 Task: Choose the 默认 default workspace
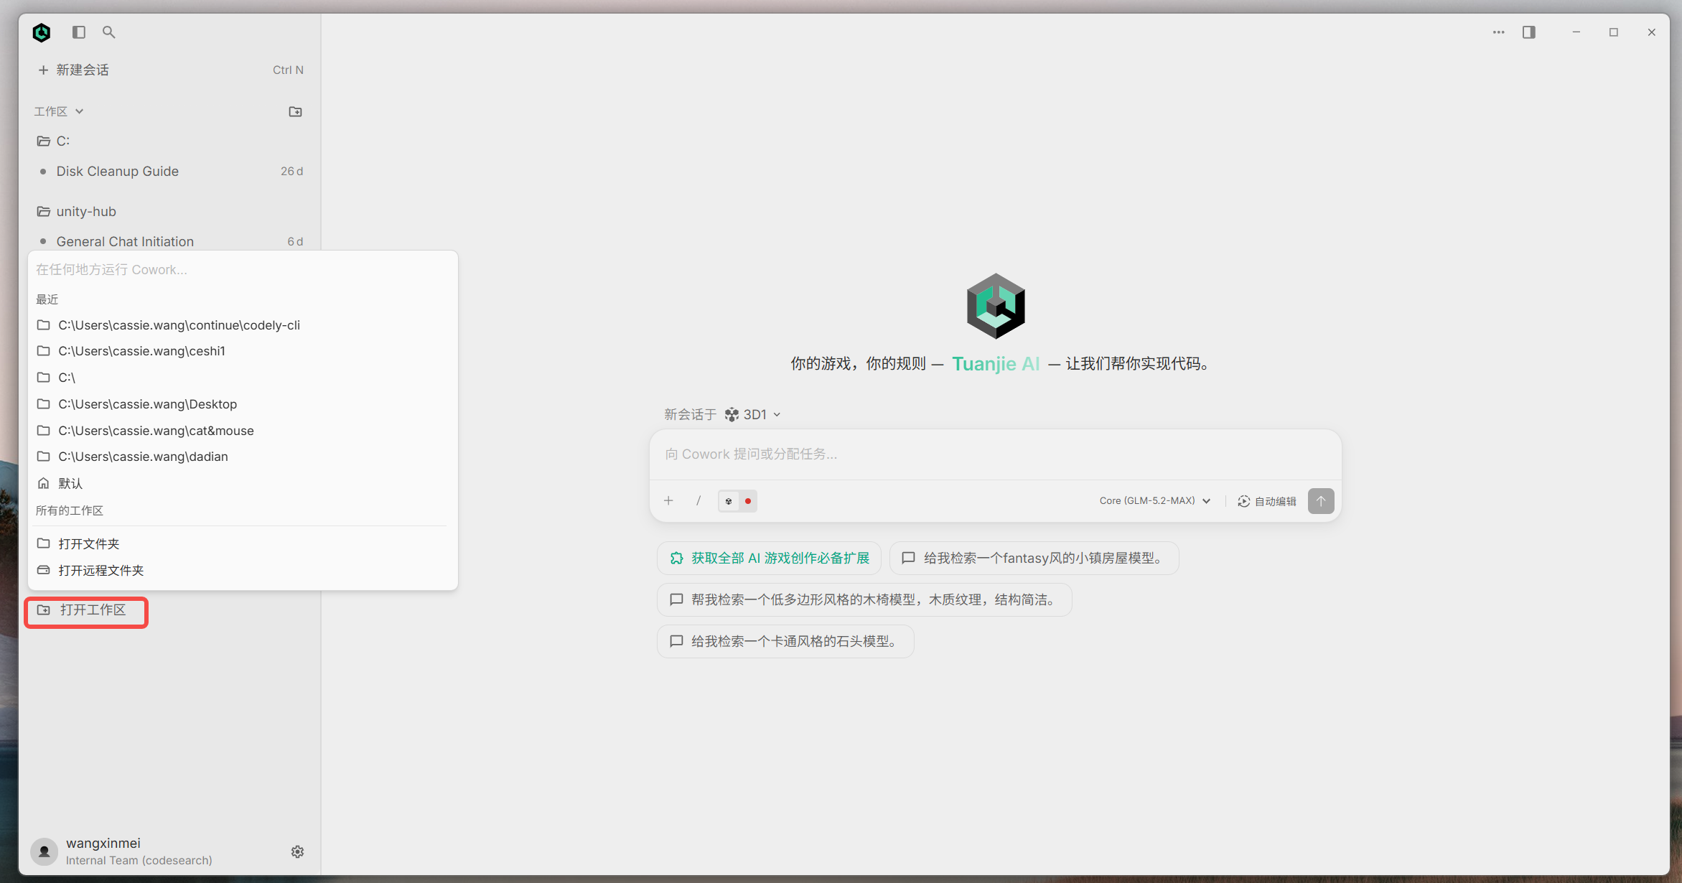tap(243, 483)
